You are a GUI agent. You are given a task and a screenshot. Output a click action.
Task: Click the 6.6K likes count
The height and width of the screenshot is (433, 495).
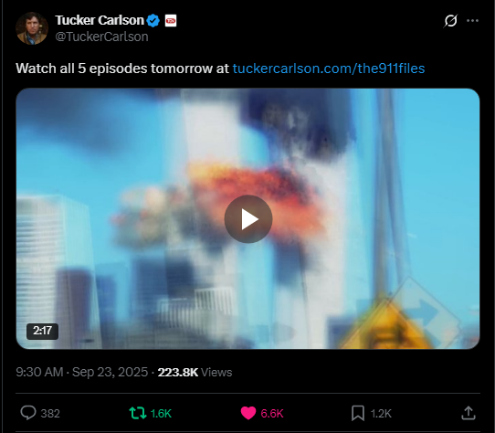click(x=272, y=414)
